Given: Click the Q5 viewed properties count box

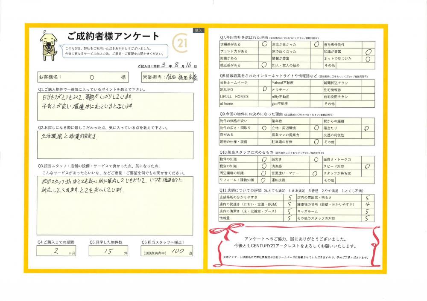Looking at the screenshot, I should [x=108, y=251].
